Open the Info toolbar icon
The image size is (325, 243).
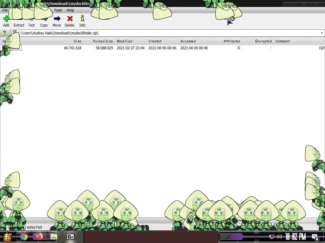tap(82, 18)
